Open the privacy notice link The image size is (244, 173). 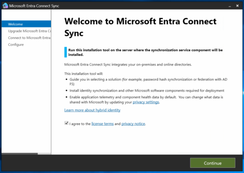133,124
